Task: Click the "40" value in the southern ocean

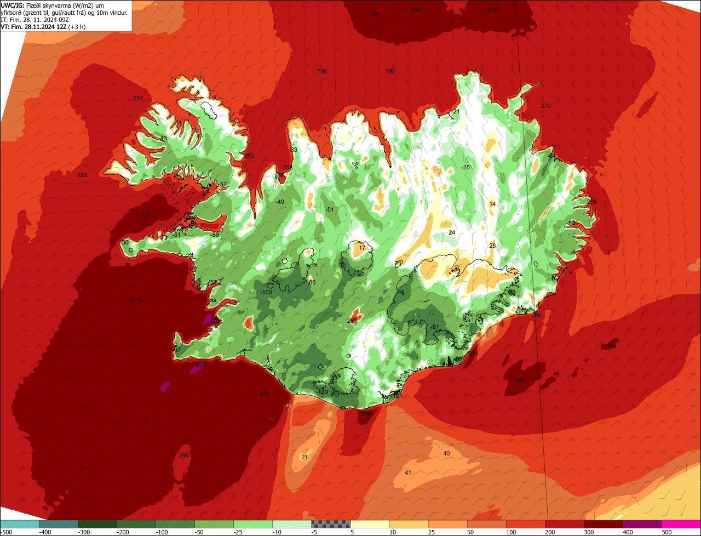Action: pyautogui.click(x=446, y=453)
